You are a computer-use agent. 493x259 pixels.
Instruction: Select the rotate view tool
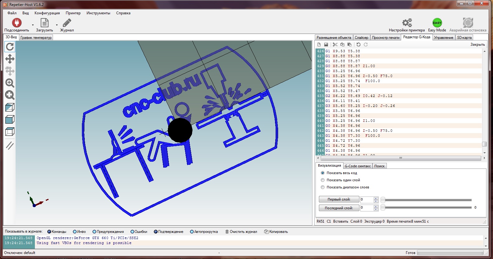[x=10, y=47]
